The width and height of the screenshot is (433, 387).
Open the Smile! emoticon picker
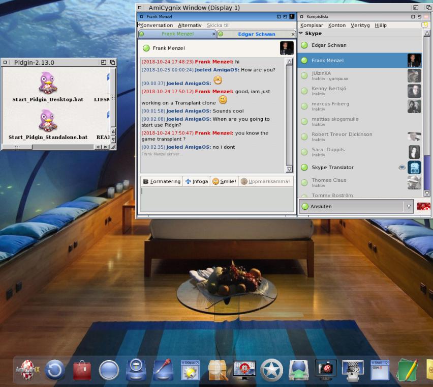tap(224, 181)
